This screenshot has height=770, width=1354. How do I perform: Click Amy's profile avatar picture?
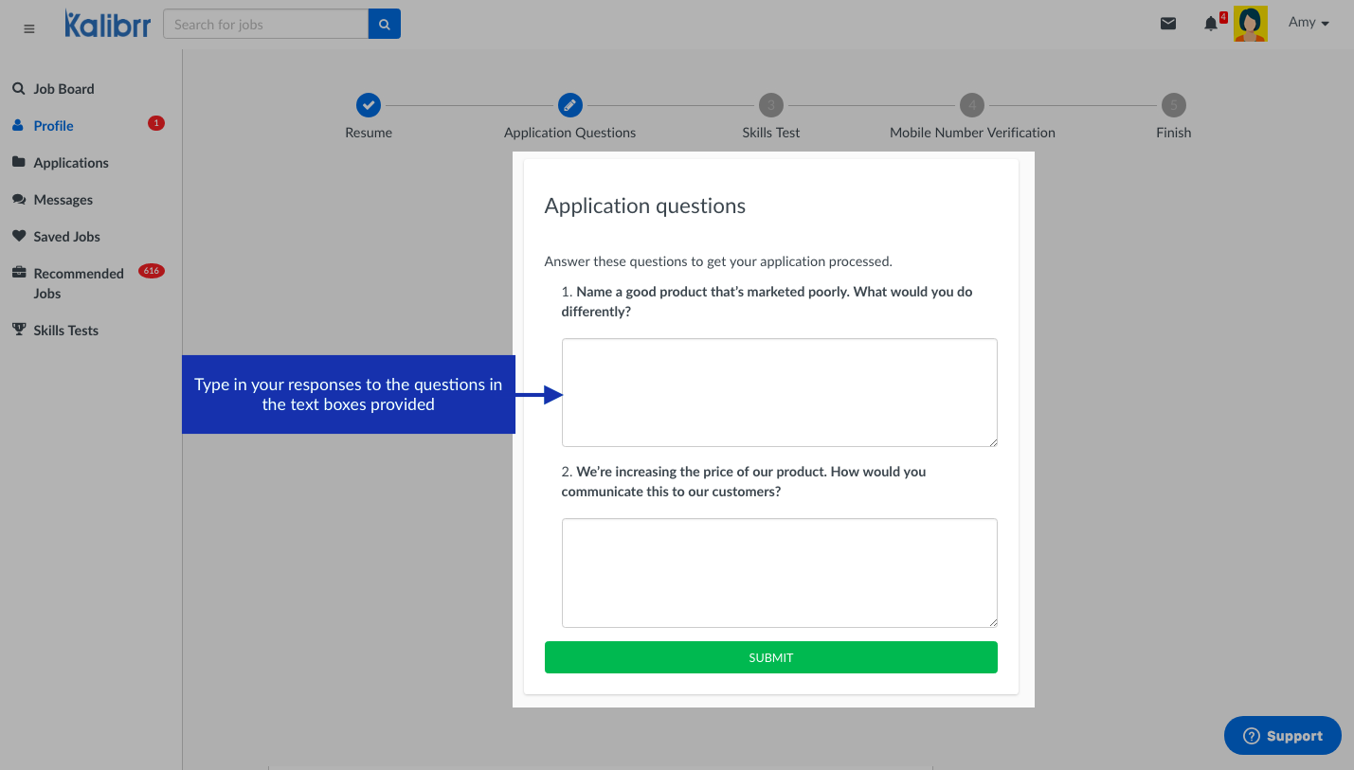tap(1250, 24)
